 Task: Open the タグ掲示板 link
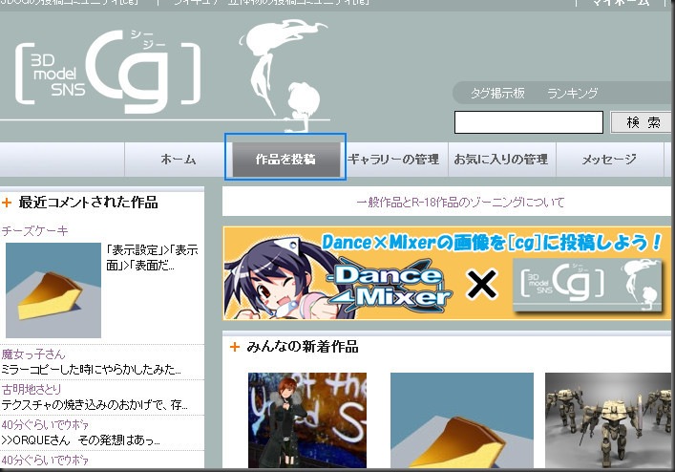pyautogui.click(x=497, y=93)
